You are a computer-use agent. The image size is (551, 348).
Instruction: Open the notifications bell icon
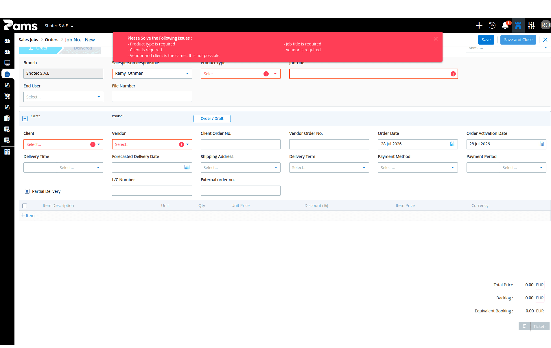505,25
